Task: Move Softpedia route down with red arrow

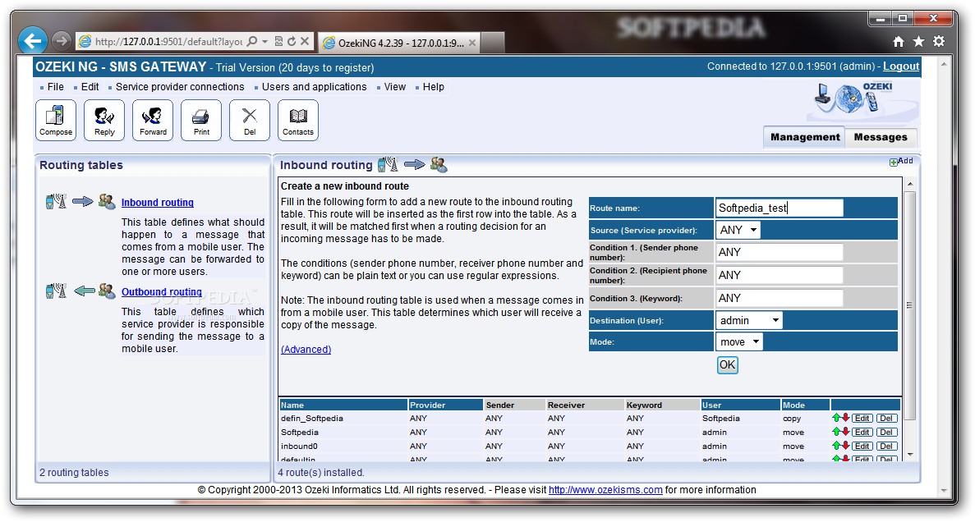Action: tap(846, 431)
